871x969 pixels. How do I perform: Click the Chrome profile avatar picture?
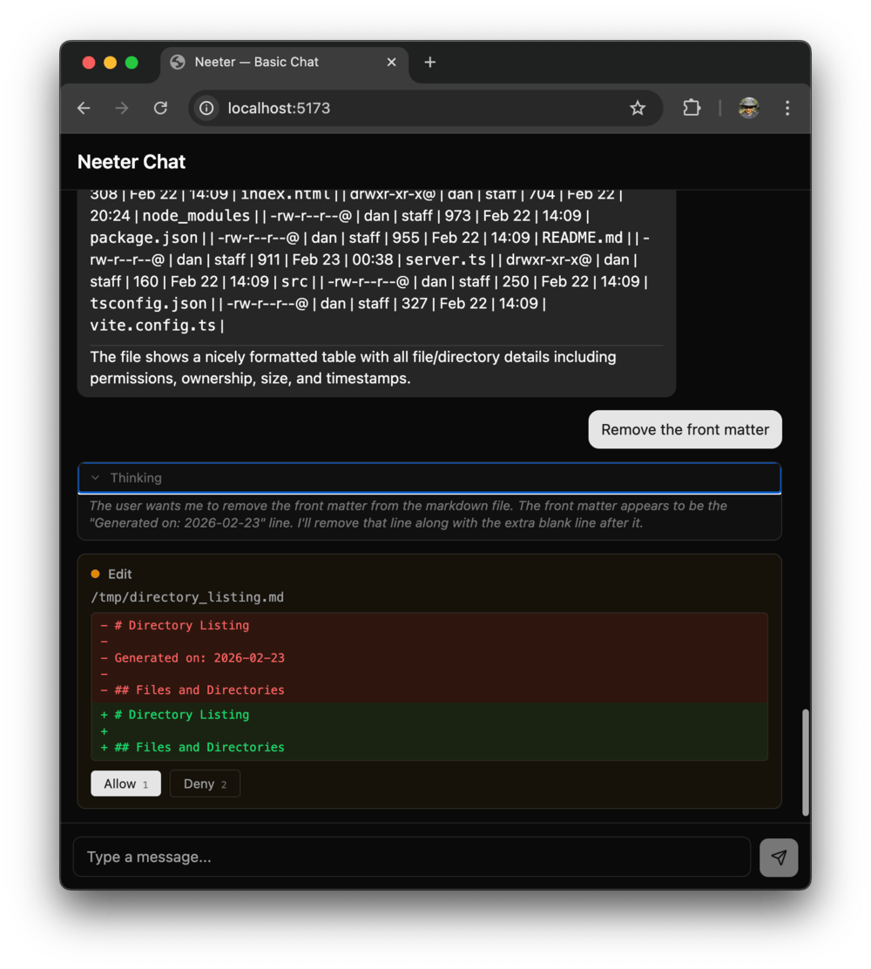(x=748, y=108)
